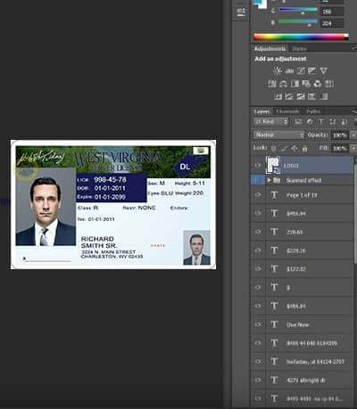Add a Curves adjustment

click(301, 70)
